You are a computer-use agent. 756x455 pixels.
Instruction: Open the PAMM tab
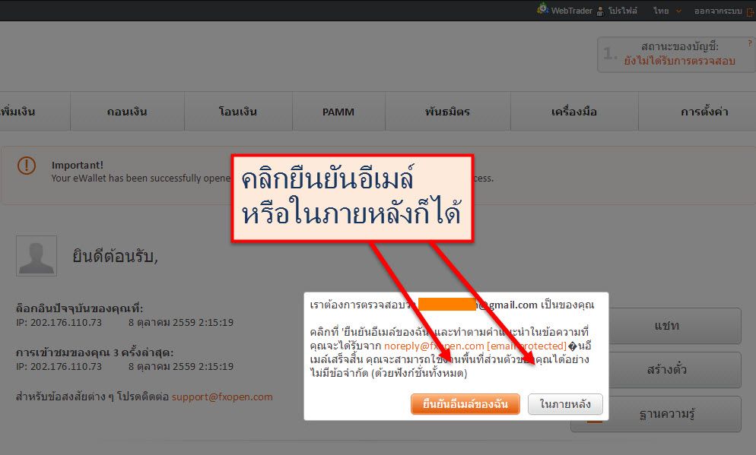point(338,112)
